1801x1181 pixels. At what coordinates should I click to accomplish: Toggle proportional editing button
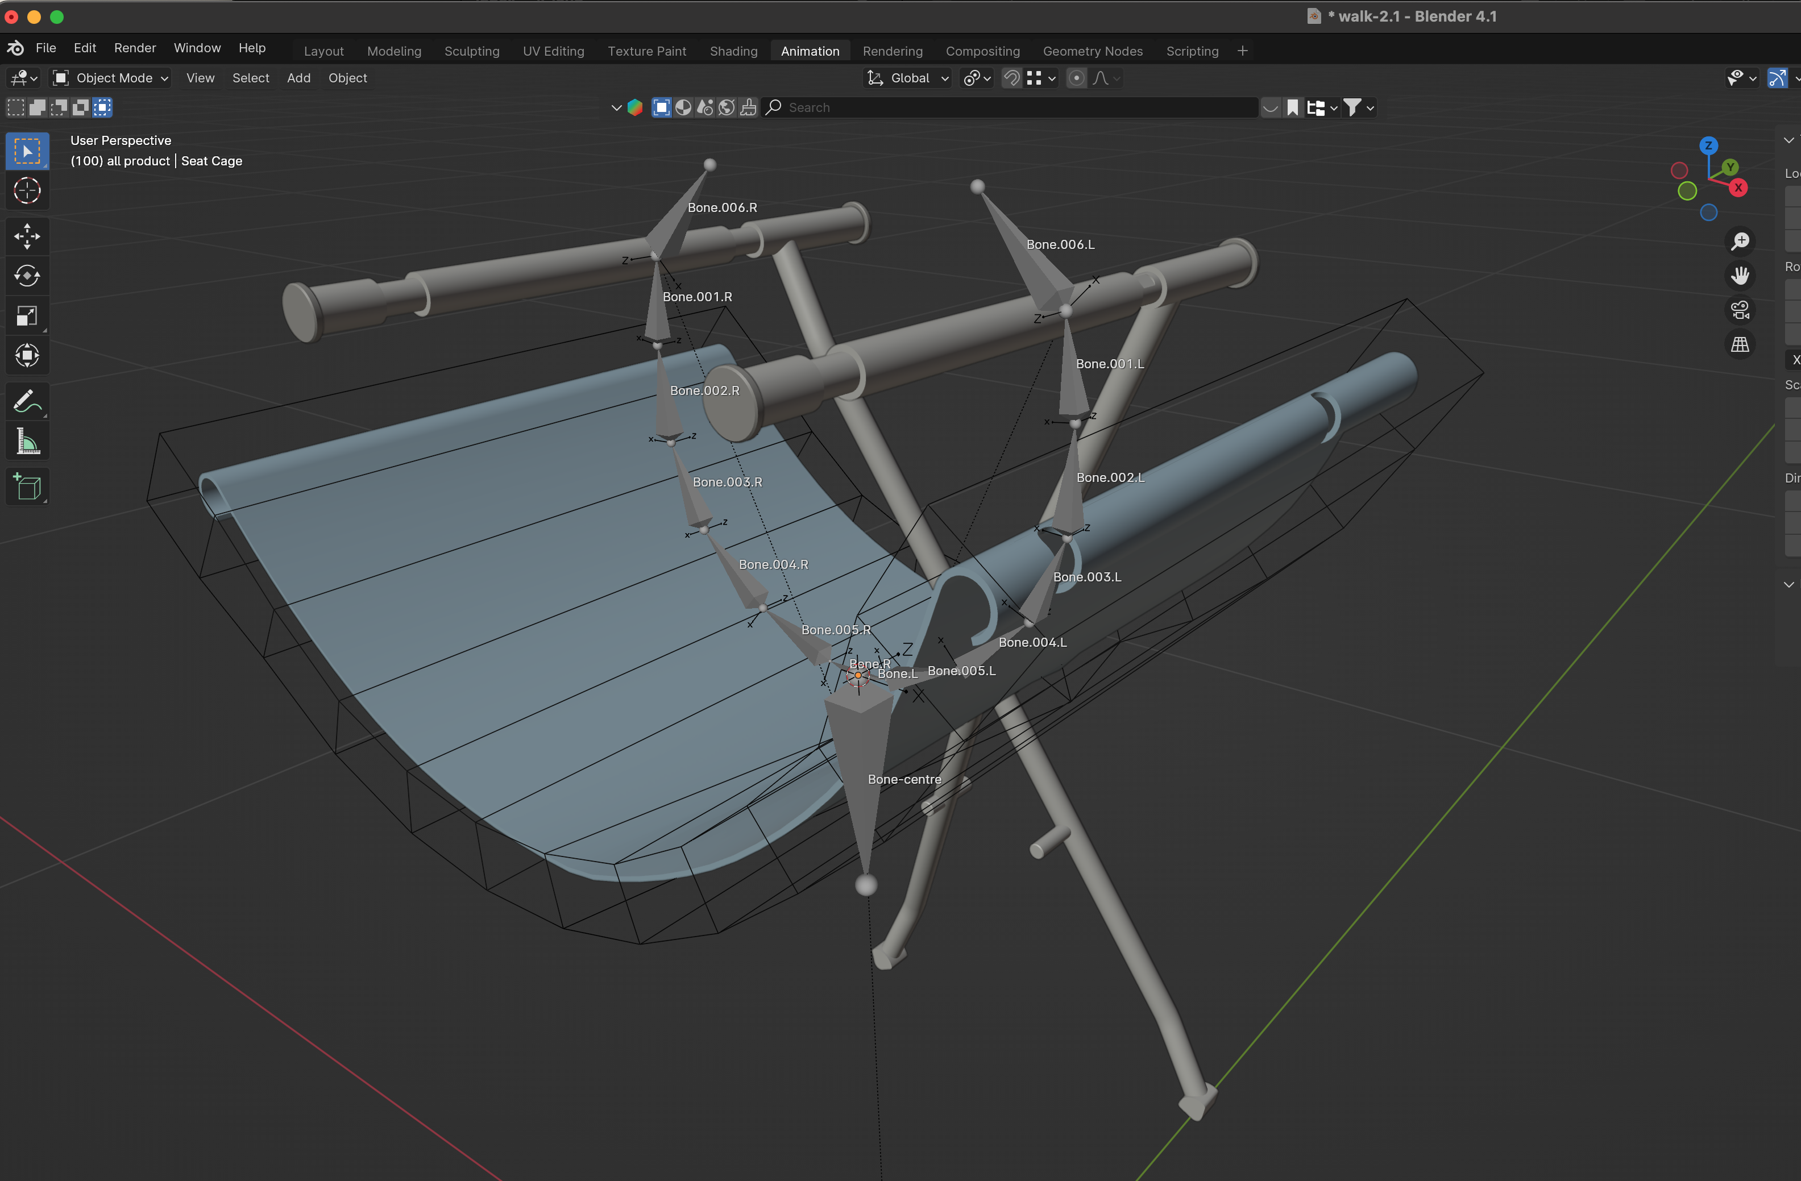click(x=1076, y=78)
